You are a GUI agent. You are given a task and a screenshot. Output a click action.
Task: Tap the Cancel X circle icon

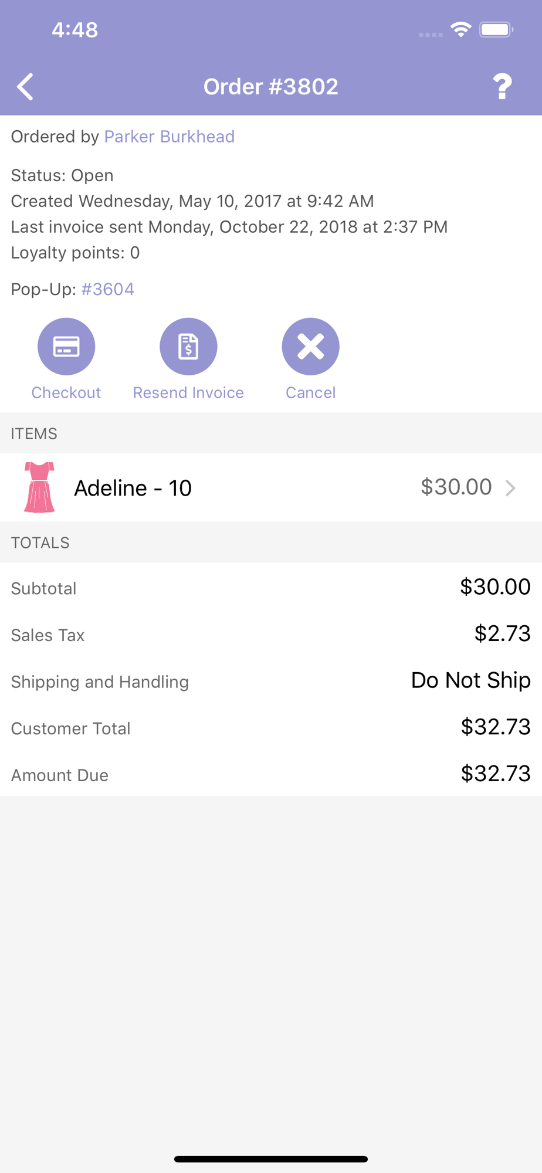pyautogui.click(x=310, y=347)
